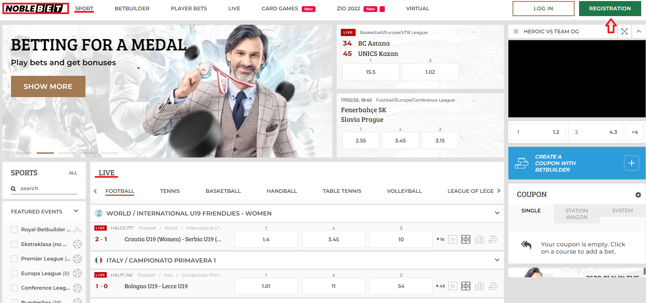The width and height of the screenshot is (646, 303).
Task: Click the Registration button
Action: pyautogui.click(x=610, y=9)
